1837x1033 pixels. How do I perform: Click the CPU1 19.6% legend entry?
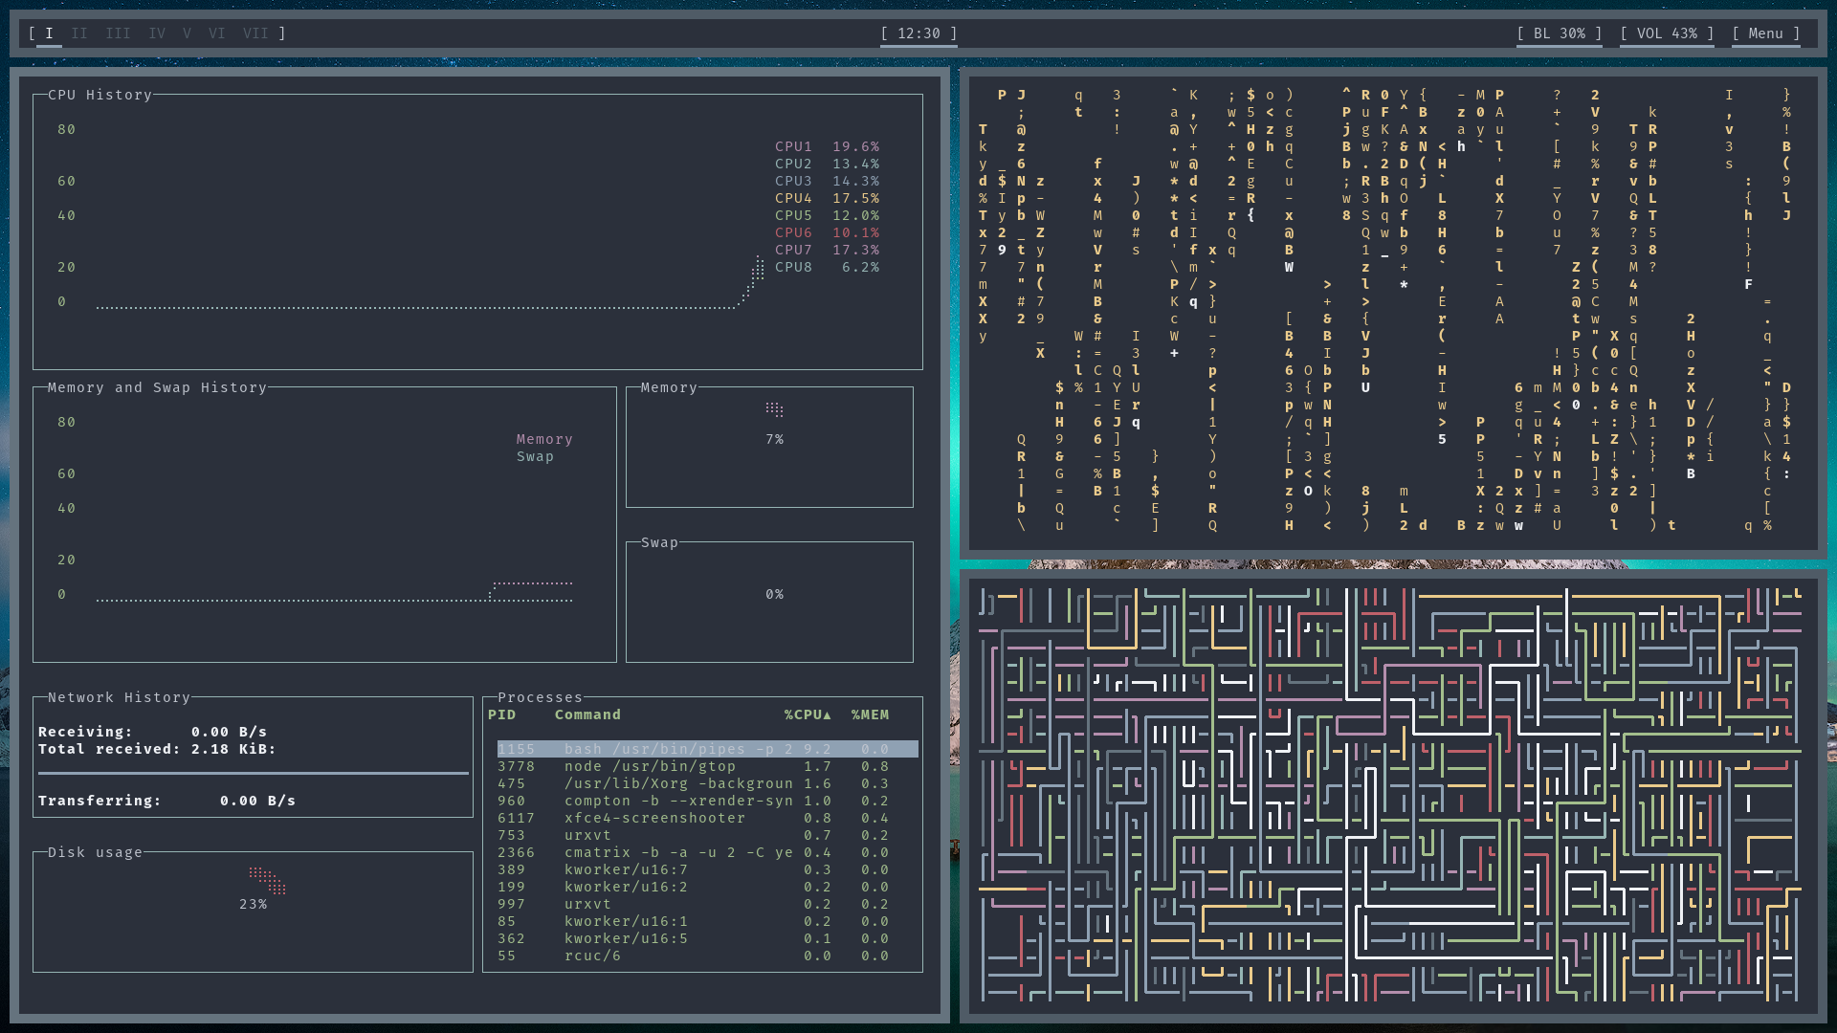tap(827, 146)
